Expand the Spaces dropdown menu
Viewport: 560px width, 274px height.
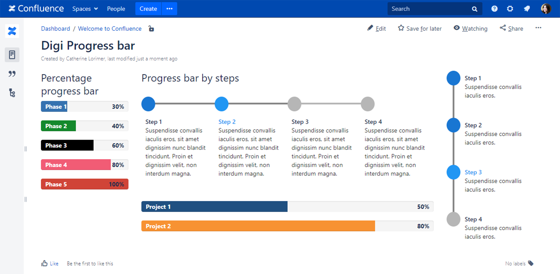tap(85, 9)
